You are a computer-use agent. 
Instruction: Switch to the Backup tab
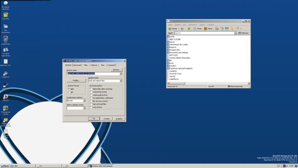click(94, 65)
